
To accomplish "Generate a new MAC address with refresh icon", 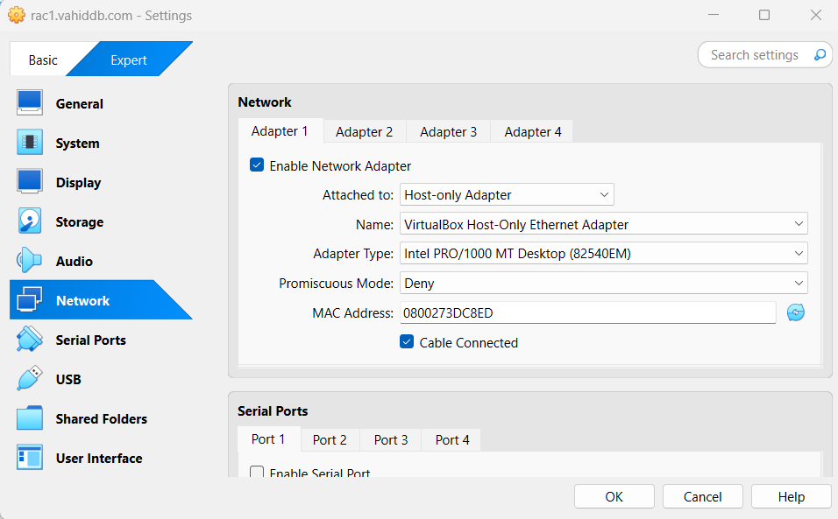I will 795,312.
